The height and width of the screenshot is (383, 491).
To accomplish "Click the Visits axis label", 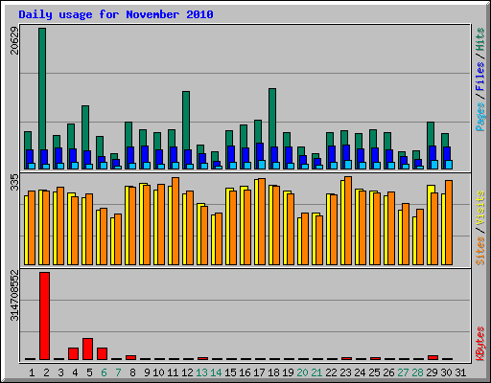I will (479, 208).
